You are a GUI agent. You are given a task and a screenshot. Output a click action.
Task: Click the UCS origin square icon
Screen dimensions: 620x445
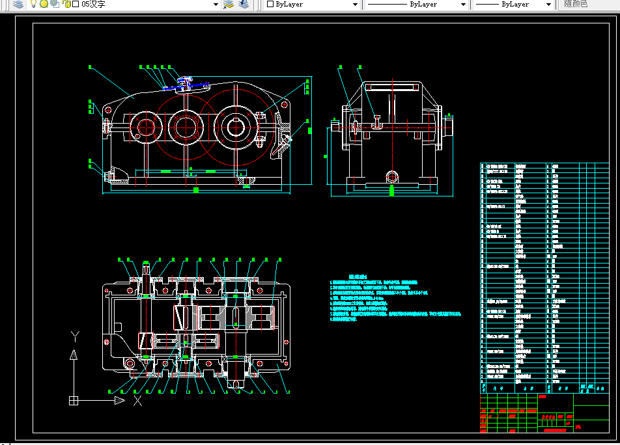click(74, 401)
